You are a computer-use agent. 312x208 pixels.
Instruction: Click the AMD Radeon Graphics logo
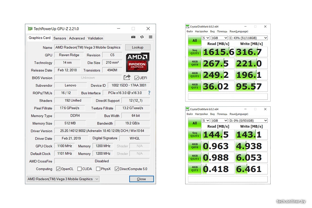click(138, 62)
